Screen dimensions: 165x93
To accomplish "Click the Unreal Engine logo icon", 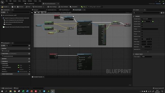I will pyautogui.click(x=2, y=2).
